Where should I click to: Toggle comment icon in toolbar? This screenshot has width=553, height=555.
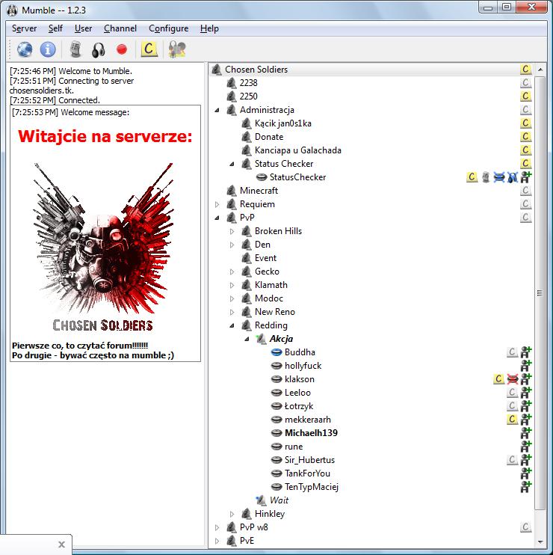coord(149,49)
